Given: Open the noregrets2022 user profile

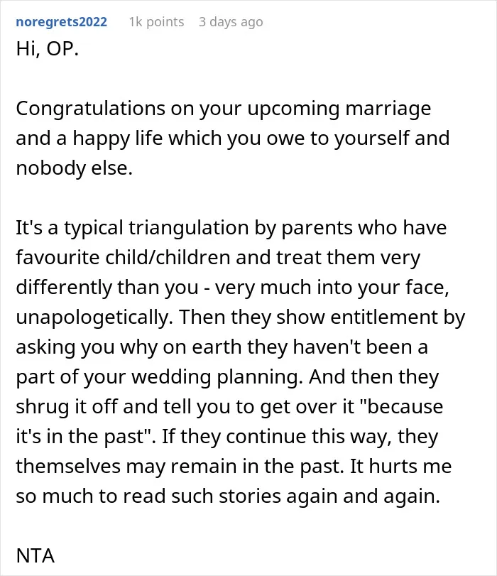Looking at the screenshot, I should click(x=61, y=22).
